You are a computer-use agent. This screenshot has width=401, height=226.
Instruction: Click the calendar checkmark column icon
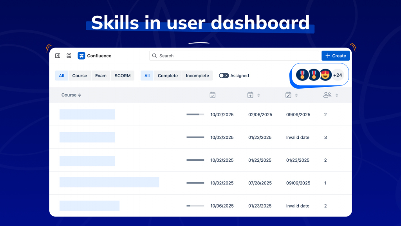pyautogui.click(x=213, y=95)
